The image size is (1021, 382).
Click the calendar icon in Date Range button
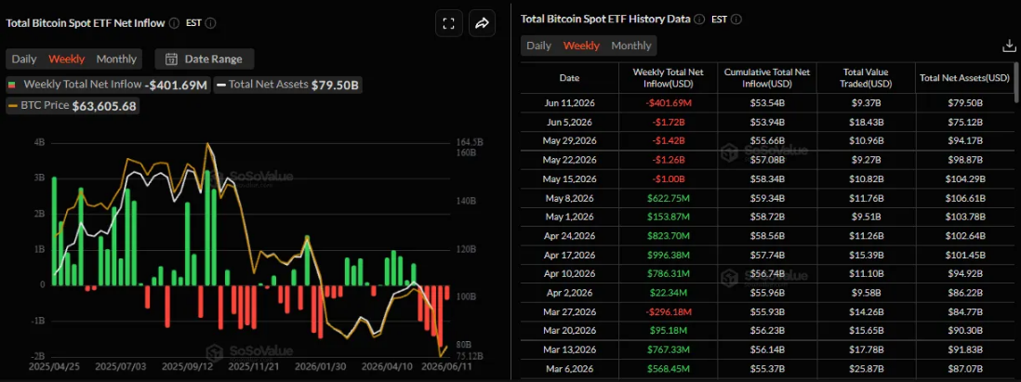click(171, 59)
